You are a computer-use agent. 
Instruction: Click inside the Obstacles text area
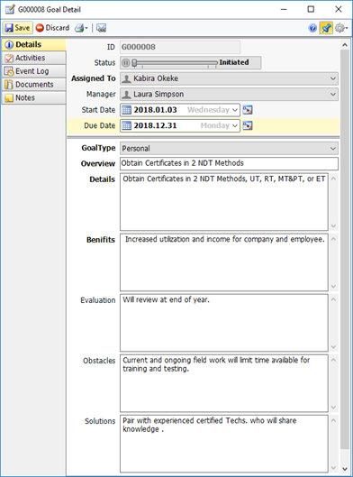[x=224, y=383]
